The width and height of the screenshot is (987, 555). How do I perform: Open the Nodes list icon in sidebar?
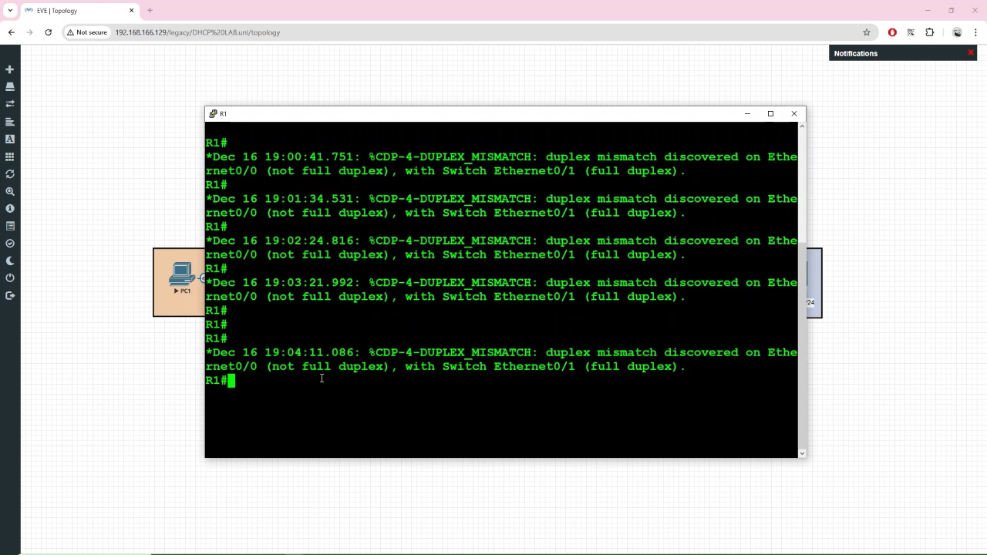point(10,87)
